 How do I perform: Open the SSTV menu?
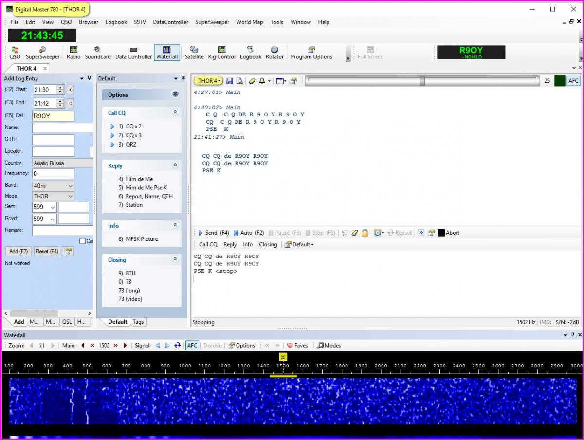click(140, 22)
